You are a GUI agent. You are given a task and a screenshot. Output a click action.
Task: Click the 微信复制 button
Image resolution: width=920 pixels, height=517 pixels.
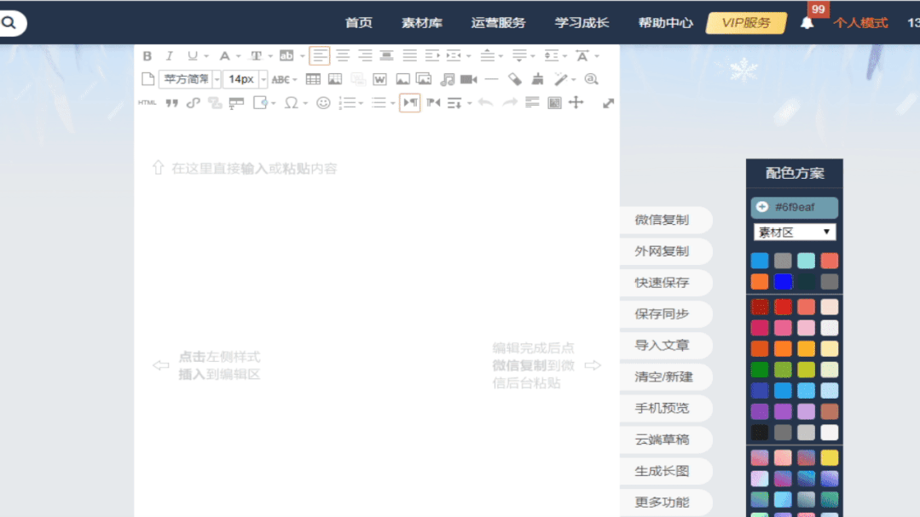662,220
